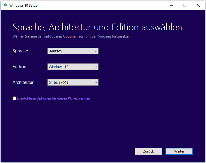Enable the Empfohlene Optionen checkbox

pyautogui.click(x=14, y=98)
